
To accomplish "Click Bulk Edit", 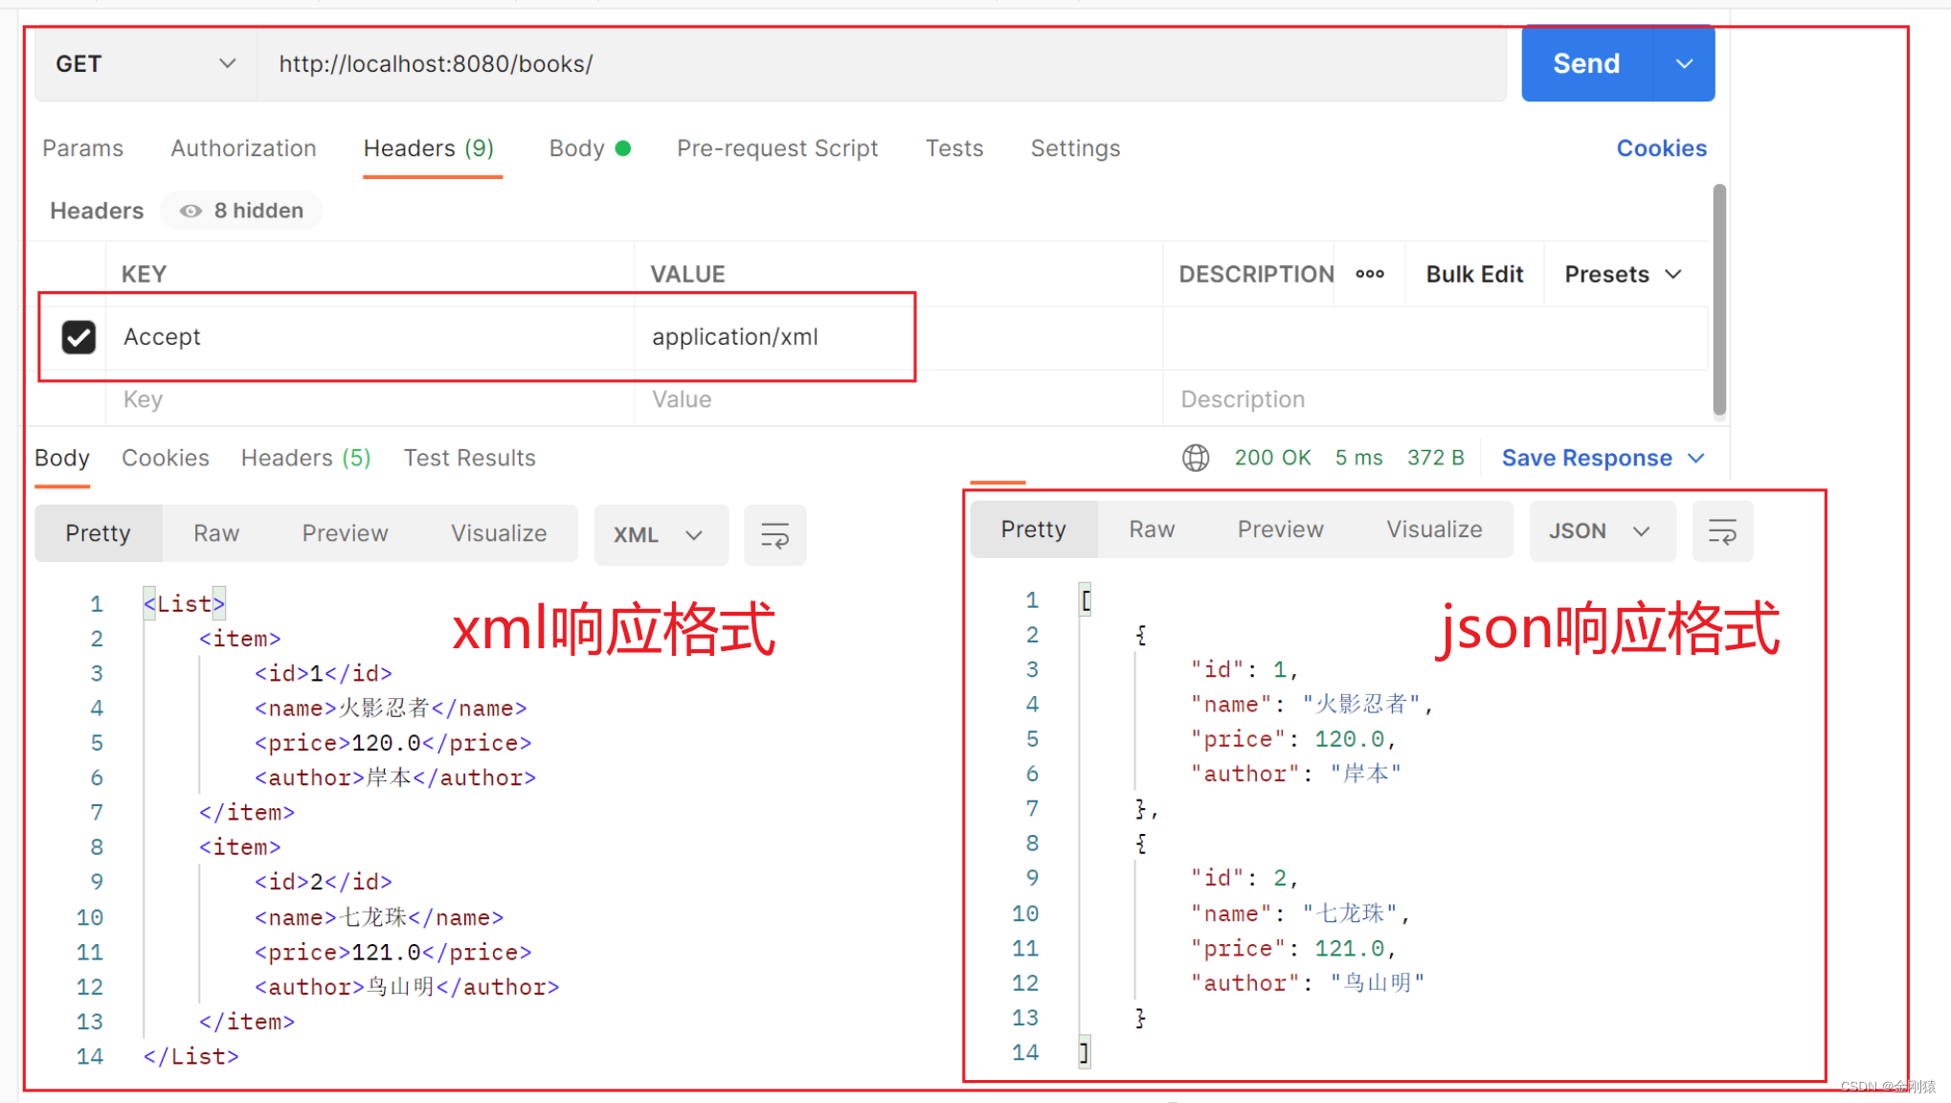I will (x=1474, y=274).
